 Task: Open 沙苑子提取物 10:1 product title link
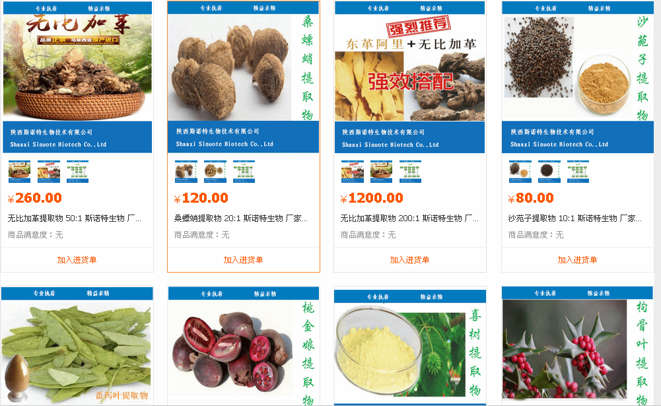[574, 219]
